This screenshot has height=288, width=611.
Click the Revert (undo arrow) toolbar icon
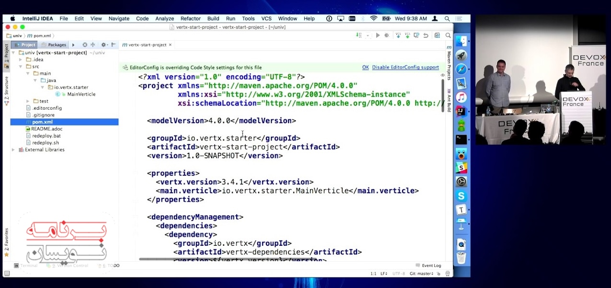426,35
